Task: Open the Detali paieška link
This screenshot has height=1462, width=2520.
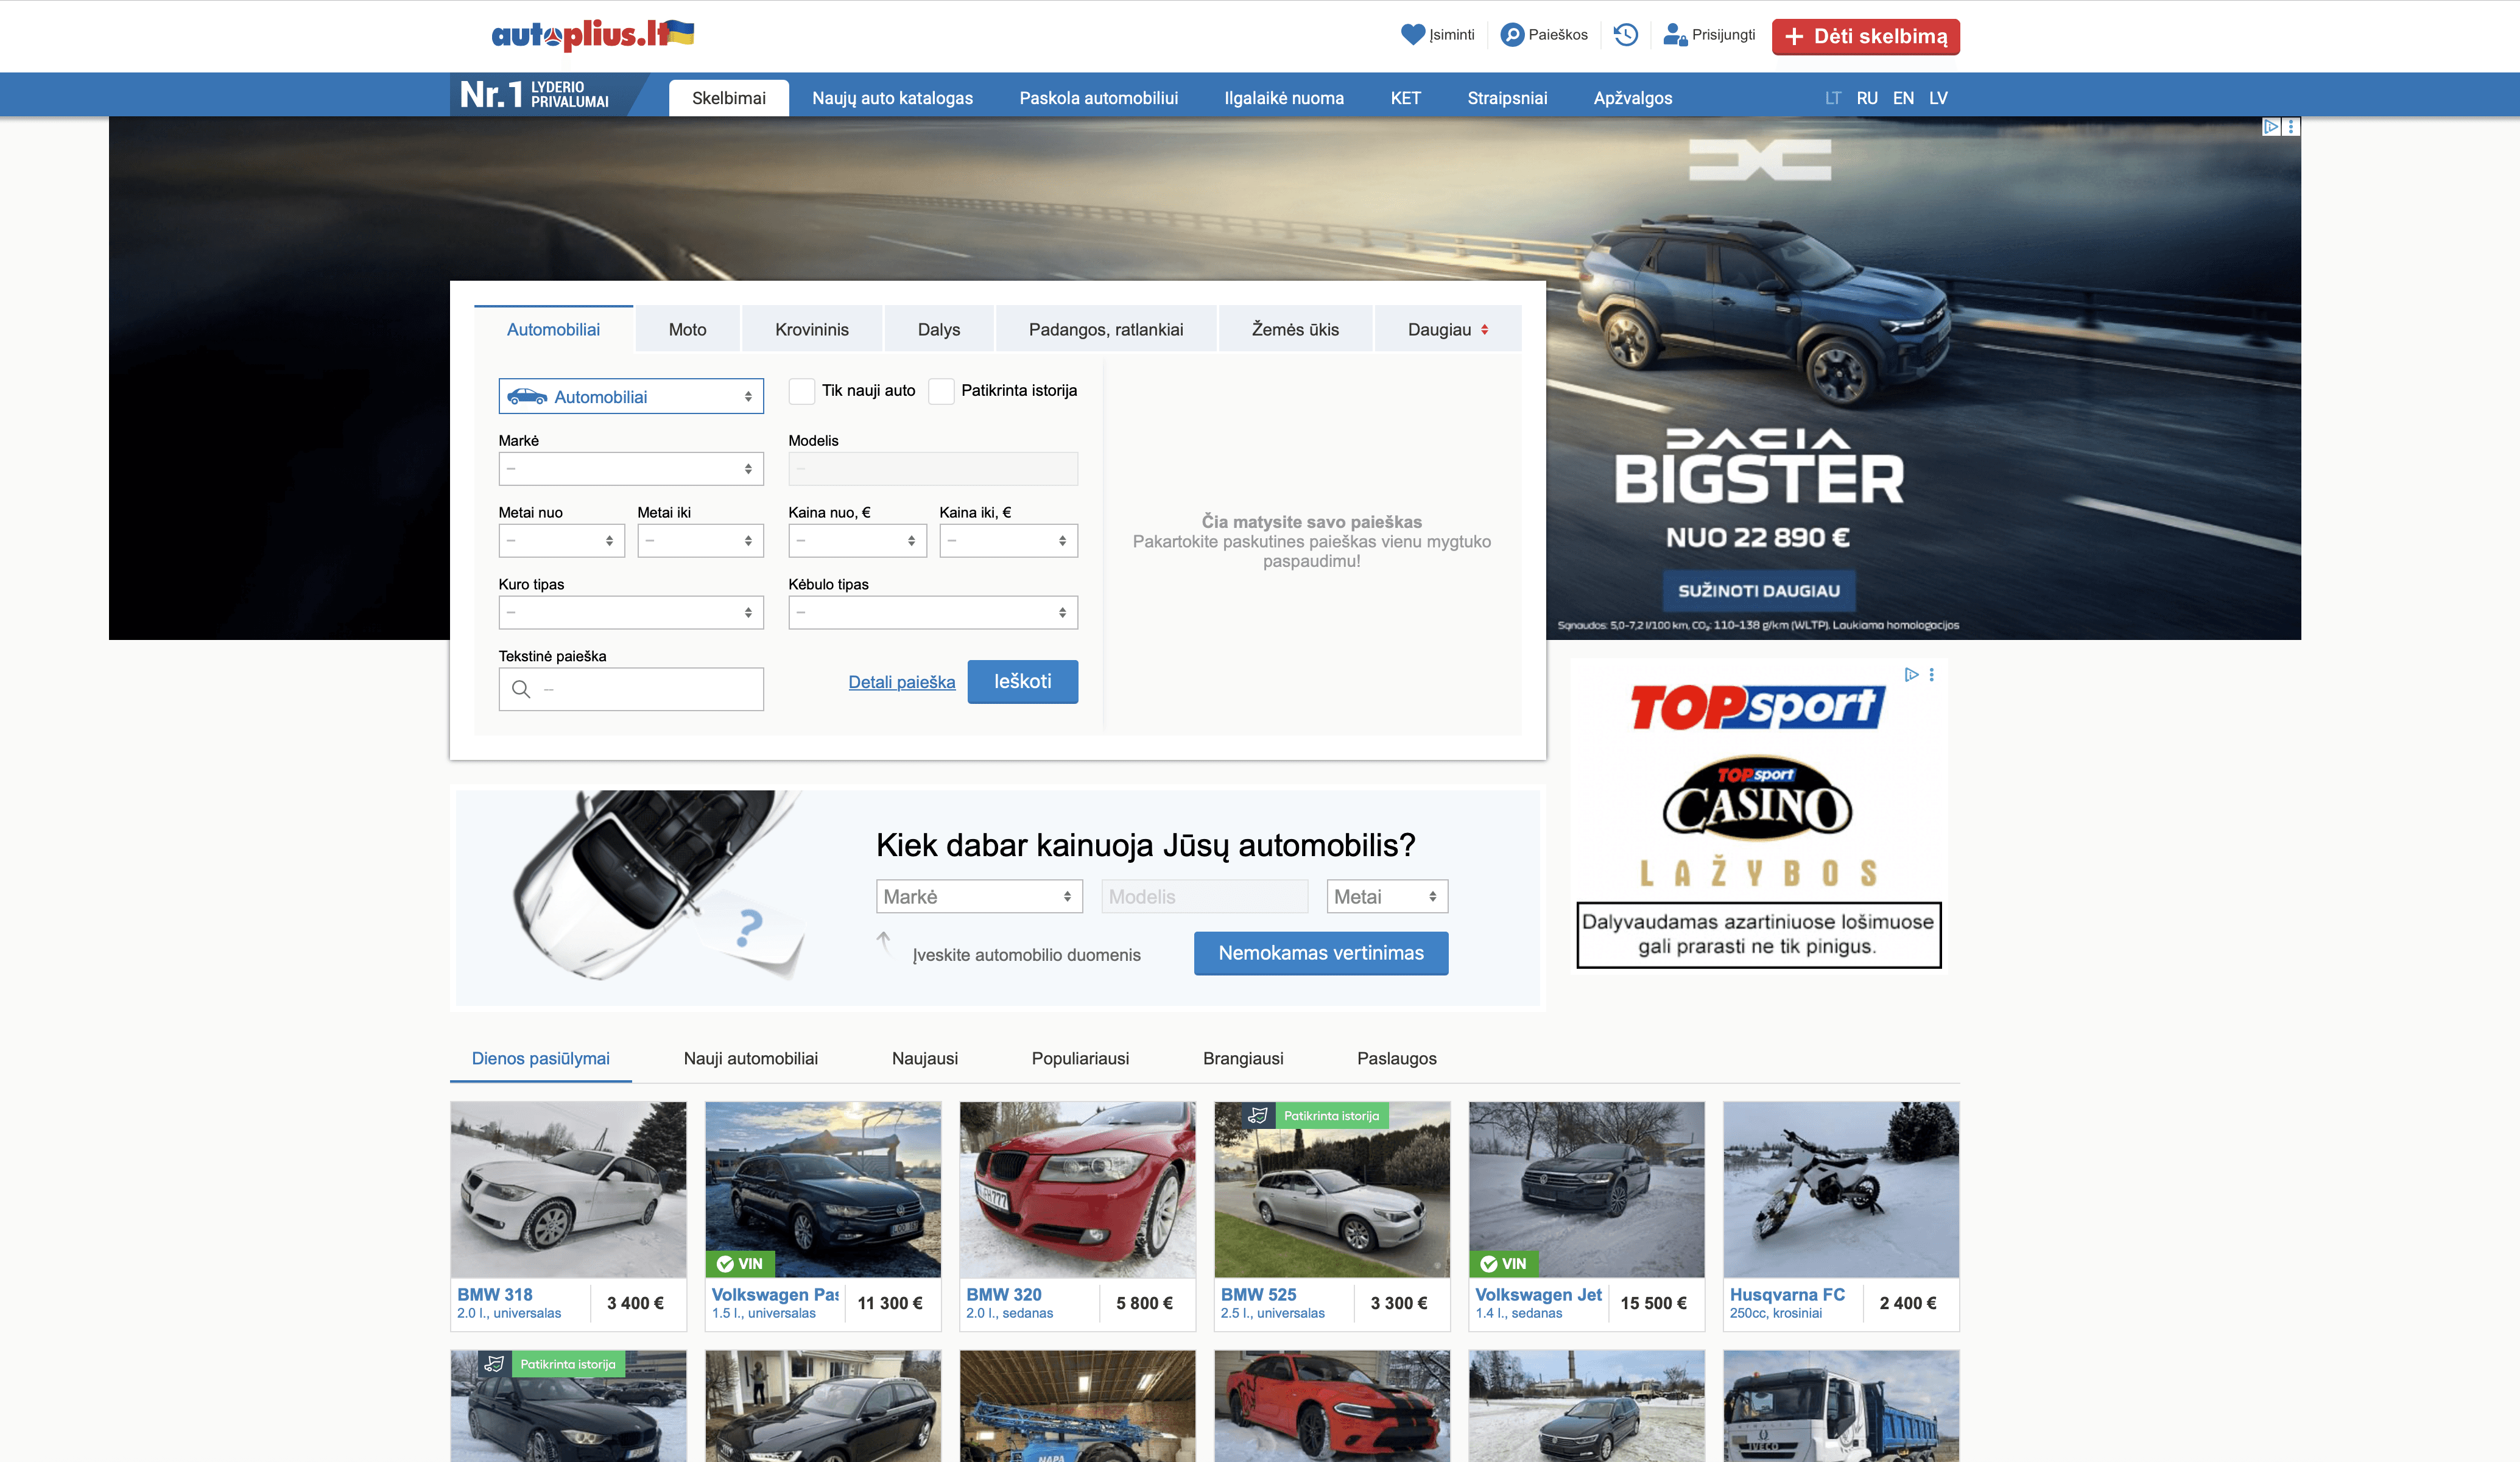Action: (901, 682)
